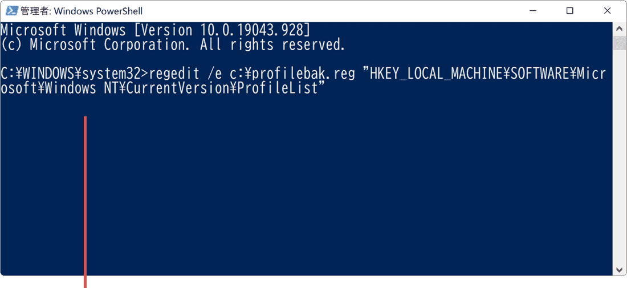Click the CurrentVersion text in command
627x288 pixels.
pyautogui.click(x=173, y=89)
